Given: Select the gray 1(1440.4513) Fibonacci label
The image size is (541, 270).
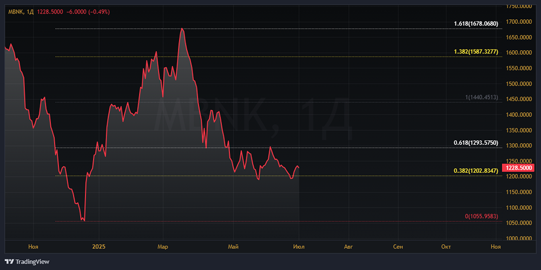Looking at the screenshot, I should 481,97.
